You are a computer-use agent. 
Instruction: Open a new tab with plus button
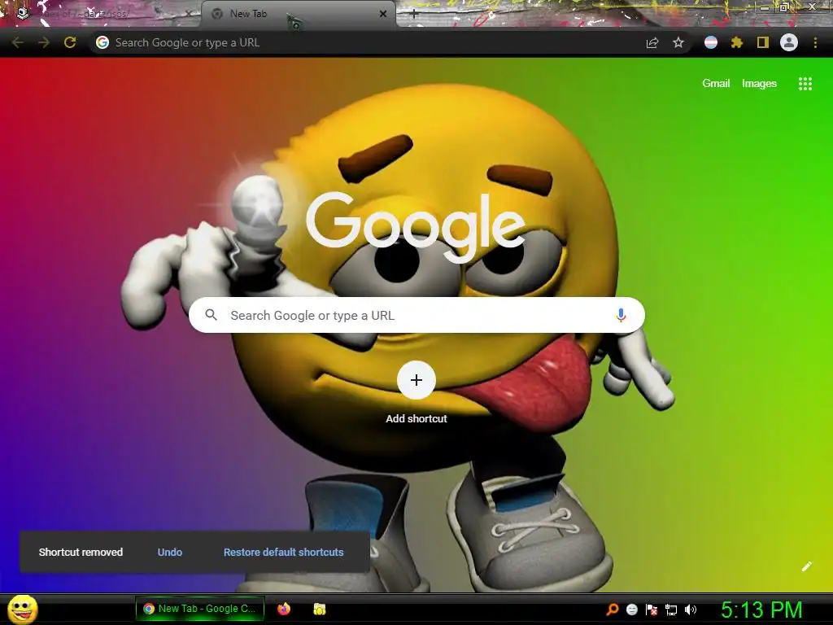coord(414,14)
